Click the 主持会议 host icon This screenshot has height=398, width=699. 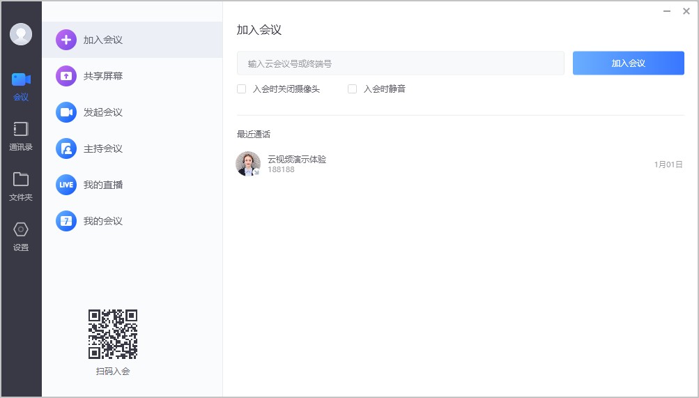pos(66,148)
